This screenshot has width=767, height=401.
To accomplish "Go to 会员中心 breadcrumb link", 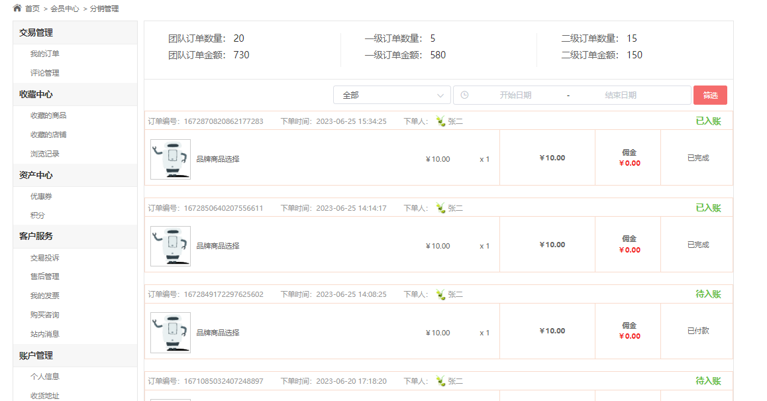I will [x=64, y=9].
